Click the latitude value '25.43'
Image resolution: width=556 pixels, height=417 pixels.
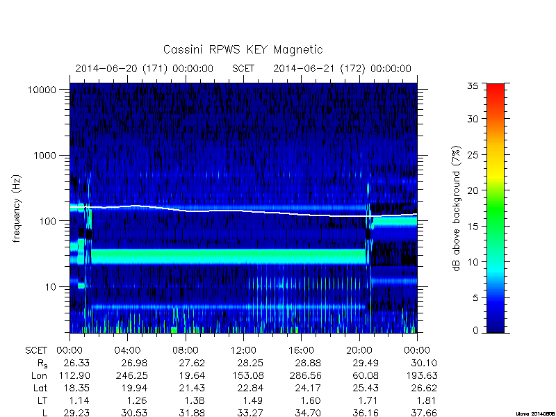tap(366, 388)
